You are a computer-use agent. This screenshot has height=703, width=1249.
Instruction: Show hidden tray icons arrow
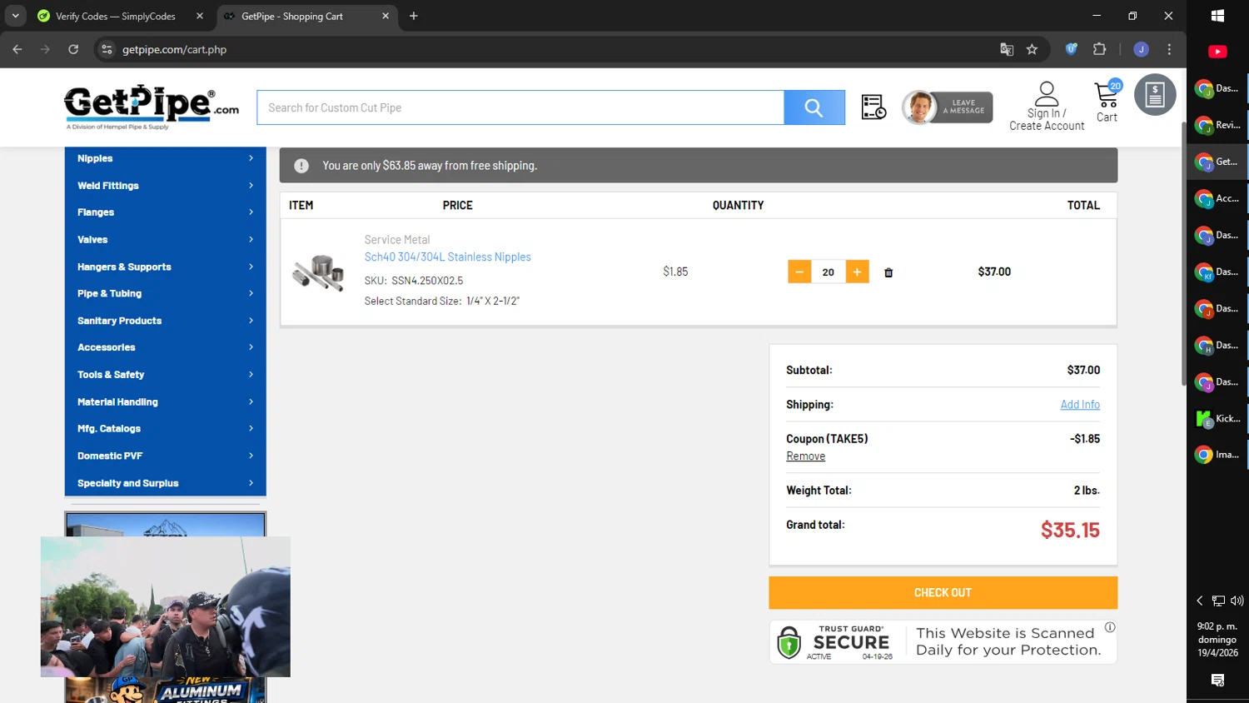coord(1200,601)
